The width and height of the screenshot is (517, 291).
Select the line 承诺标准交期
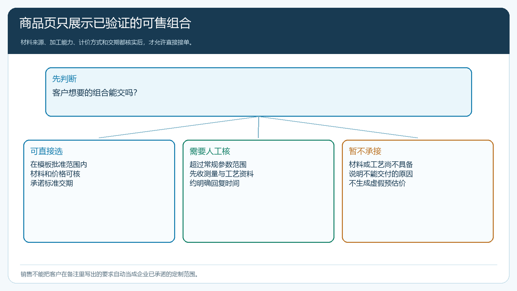click(x=51, y=183)
